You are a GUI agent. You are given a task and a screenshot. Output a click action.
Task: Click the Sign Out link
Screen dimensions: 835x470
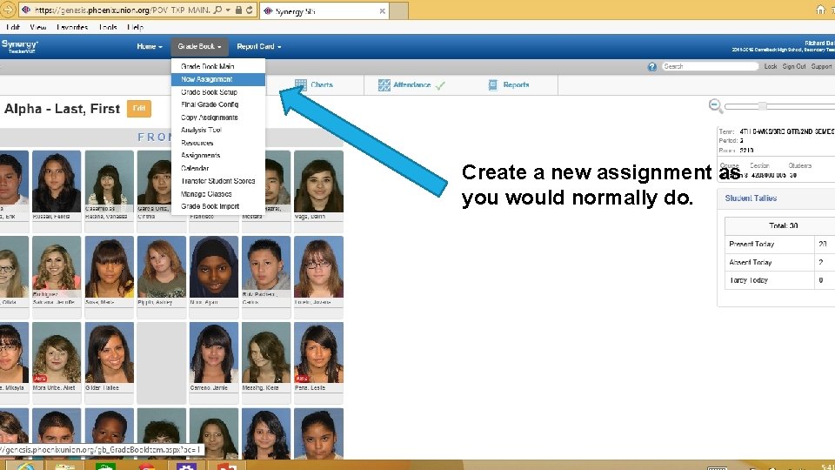pyautogui.click(x=794, y=67)
